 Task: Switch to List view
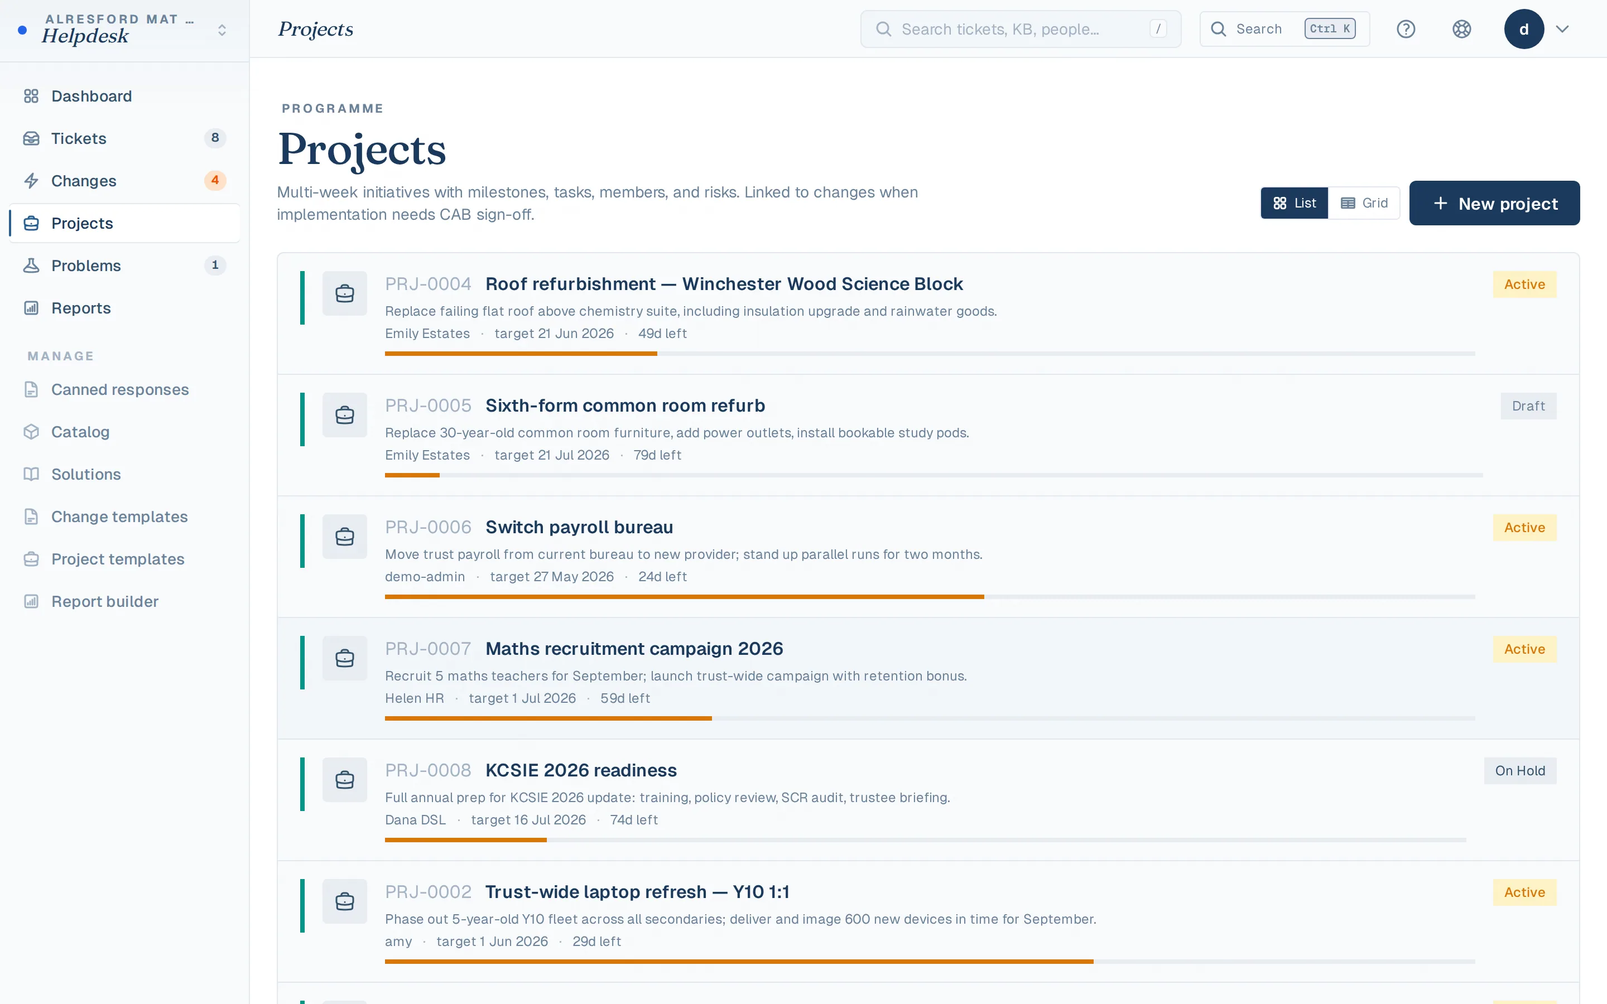pyautogui.click(x=1294, y=203)
